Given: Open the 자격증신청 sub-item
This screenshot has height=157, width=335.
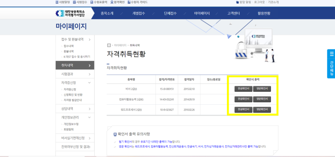Looking at the screenshot, I should coord(70,89).
